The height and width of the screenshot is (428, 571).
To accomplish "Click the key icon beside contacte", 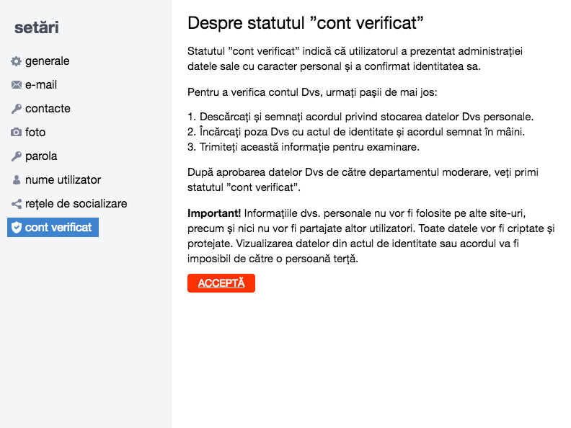I will coord(16,109).
